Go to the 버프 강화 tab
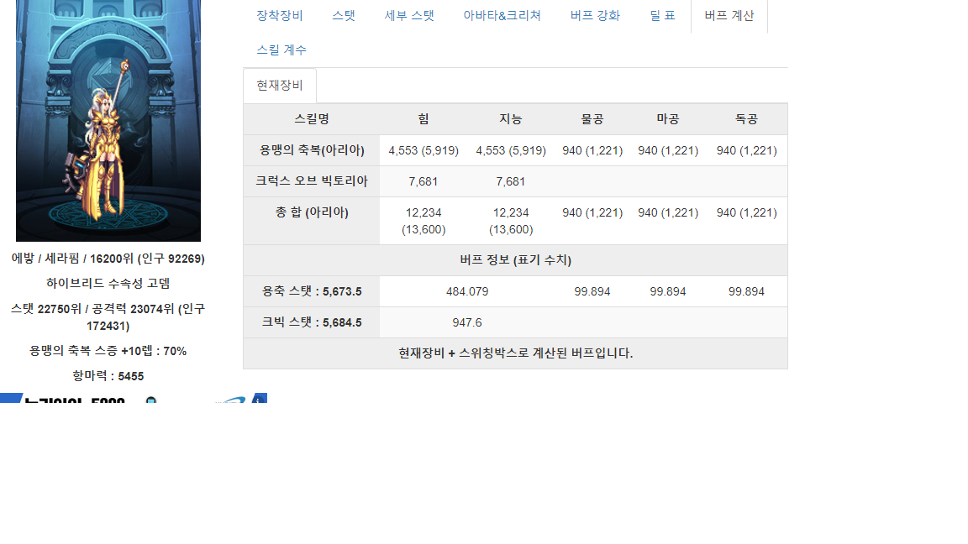 coord(595,15)
